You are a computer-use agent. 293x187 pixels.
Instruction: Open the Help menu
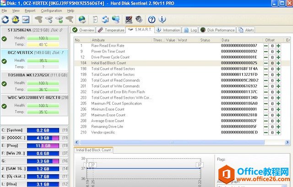tap(71, 11)
